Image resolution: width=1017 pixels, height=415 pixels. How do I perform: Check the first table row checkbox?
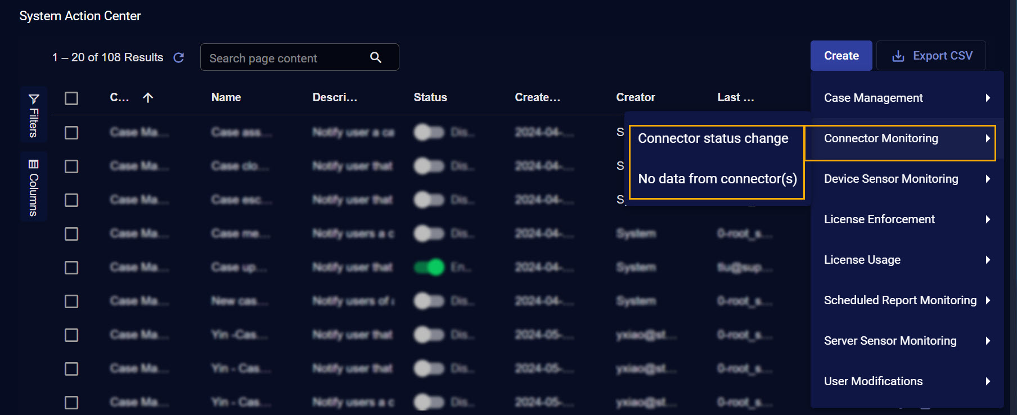71,133
